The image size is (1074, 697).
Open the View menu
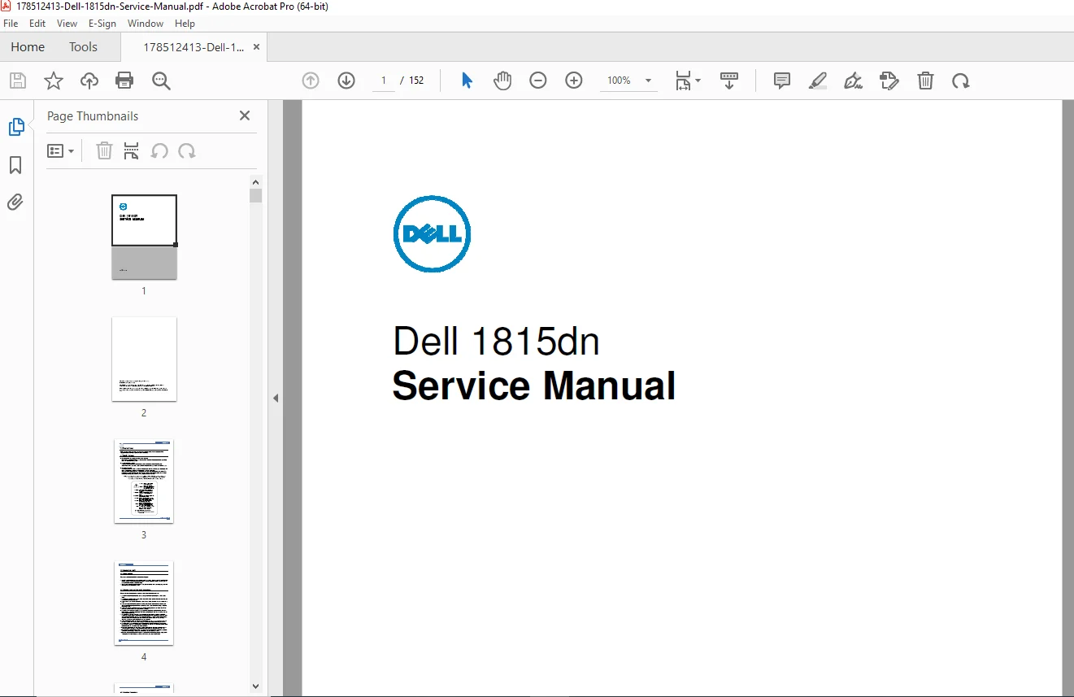click(67, 24)
